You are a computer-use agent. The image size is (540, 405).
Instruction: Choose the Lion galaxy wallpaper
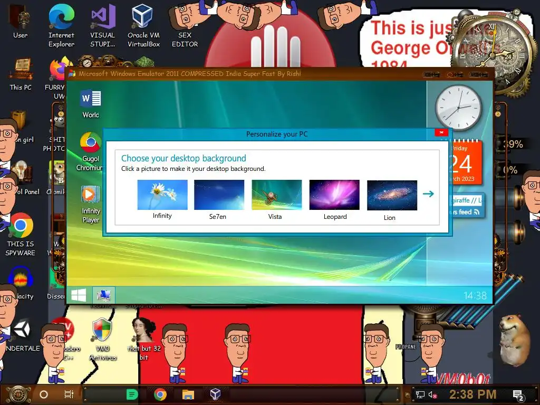coord(392,195)
